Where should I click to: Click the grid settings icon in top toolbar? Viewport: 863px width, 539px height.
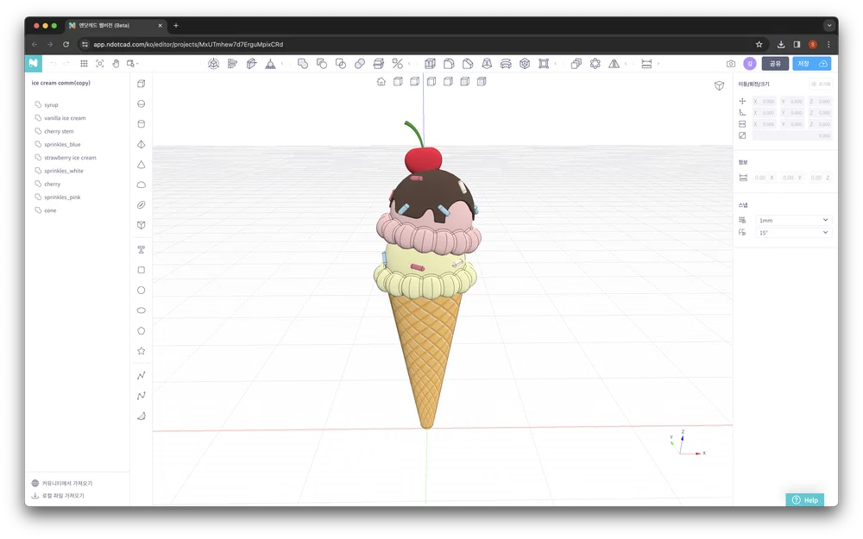(84, 63)
